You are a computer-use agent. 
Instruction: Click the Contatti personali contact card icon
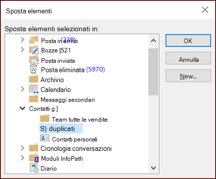[x=44, y=138]
